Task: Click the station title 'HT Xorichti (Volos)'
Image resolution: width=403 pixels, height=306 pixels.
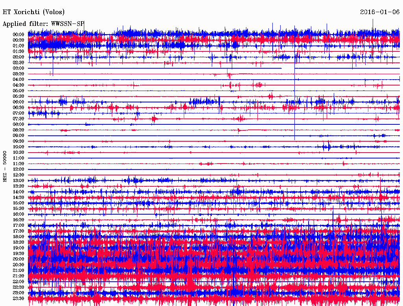Action: tap(33, 12)
